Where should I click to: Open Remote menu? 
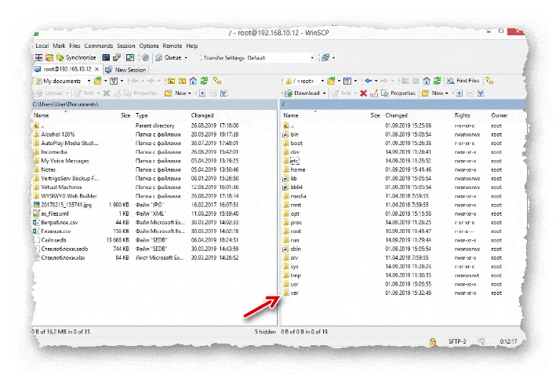[x=173, y=46]
